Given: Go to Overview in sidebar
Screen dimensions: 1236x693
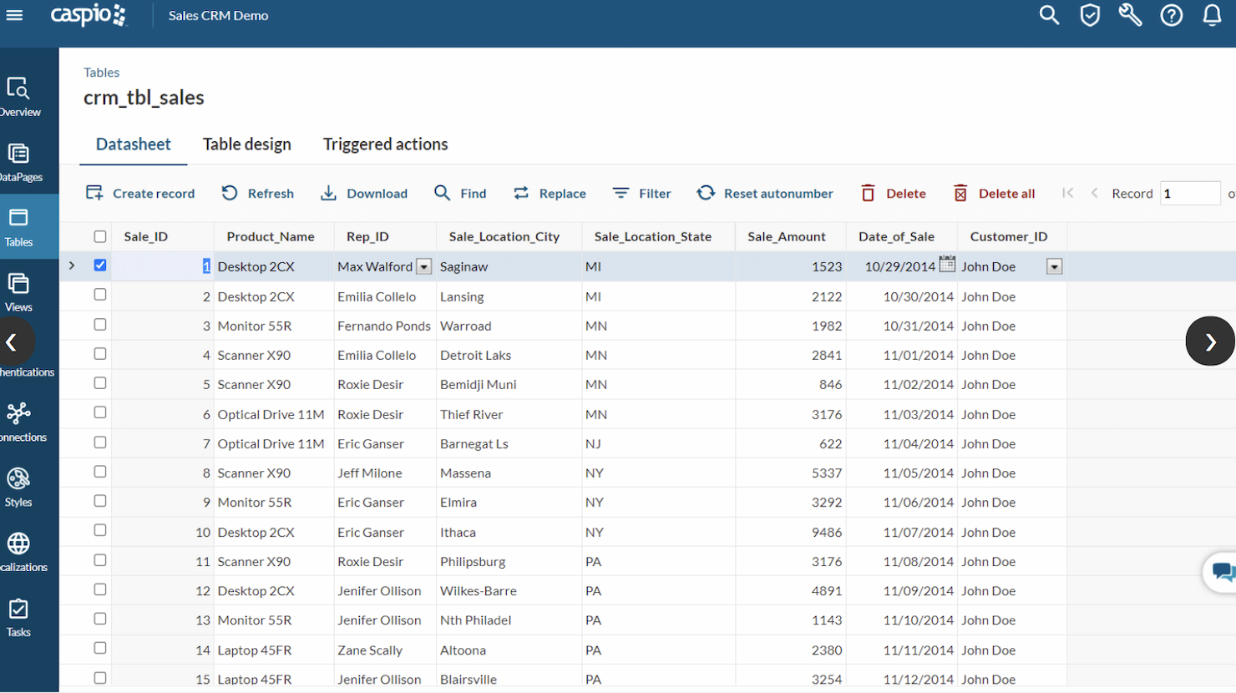Looking at the screenshot, I should point(19,97).
